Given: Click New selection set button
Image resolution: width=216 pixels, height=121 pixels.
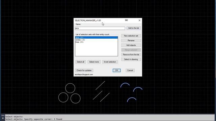Looking at the screenshot, I should coord(131,36).
